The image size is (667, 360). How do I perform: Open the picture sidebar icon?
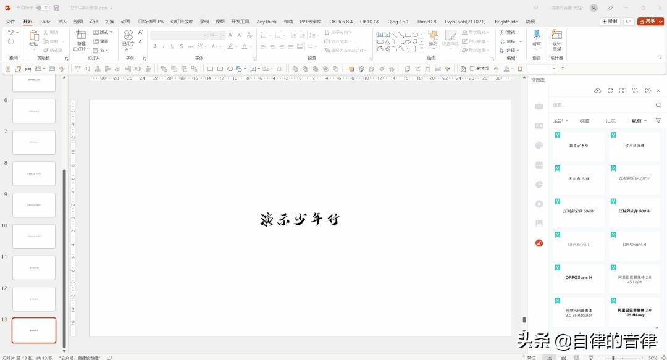[x=539, y=224]
